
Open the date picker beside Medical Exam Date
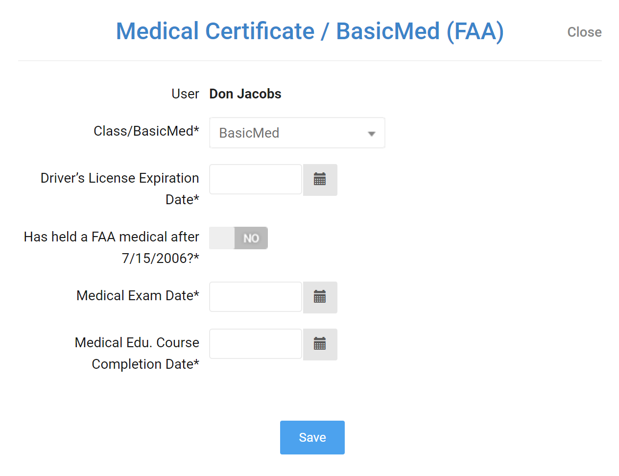coord(320,297)
